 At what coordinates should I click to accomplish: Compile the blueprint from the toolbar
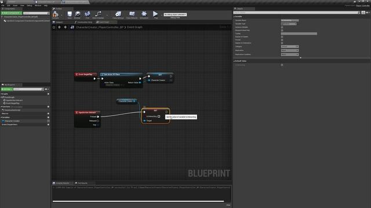(x=56, y=14)
